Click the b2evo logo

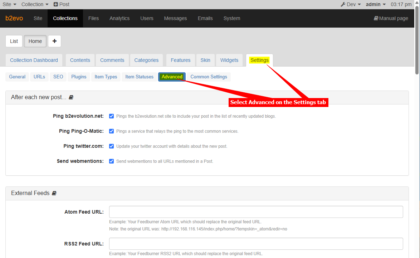pyautogui.click(x=14, y=18)
